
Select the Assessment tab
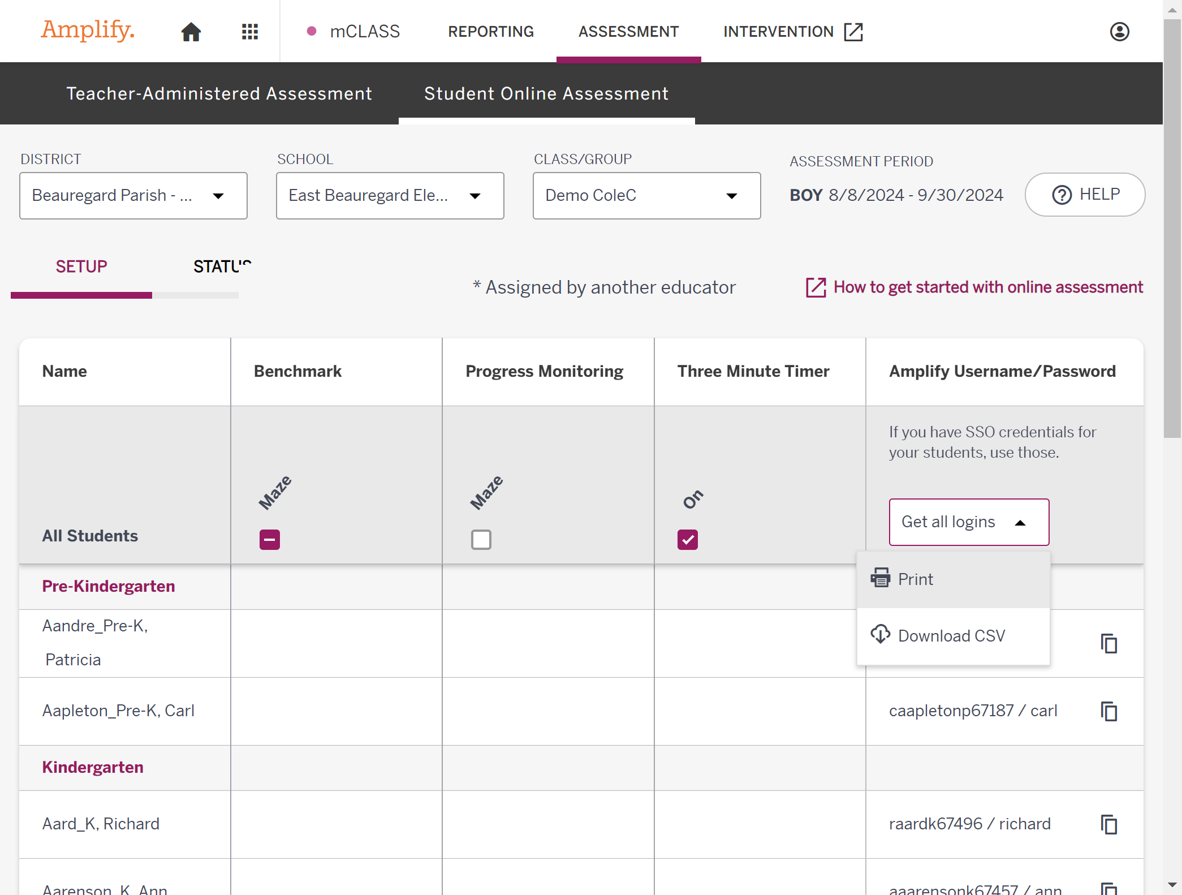pyautogui.click(x=628, y=32)
